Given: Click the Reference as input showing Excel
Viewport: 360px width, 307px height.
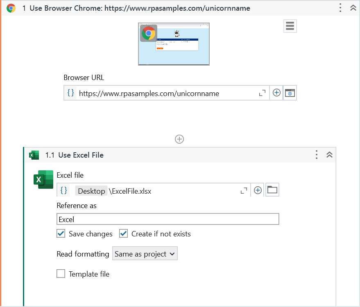Looking at the screenshot, I should pos(168,219).
